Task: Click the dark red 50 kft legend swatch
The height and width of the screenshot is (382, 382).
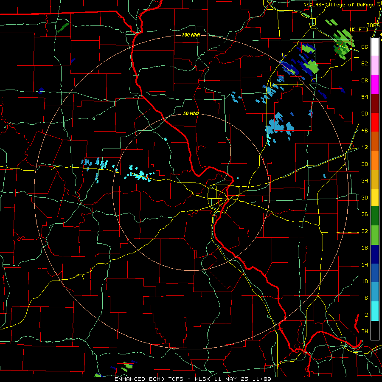Action: pyautogui.click(x=375, y=104)
